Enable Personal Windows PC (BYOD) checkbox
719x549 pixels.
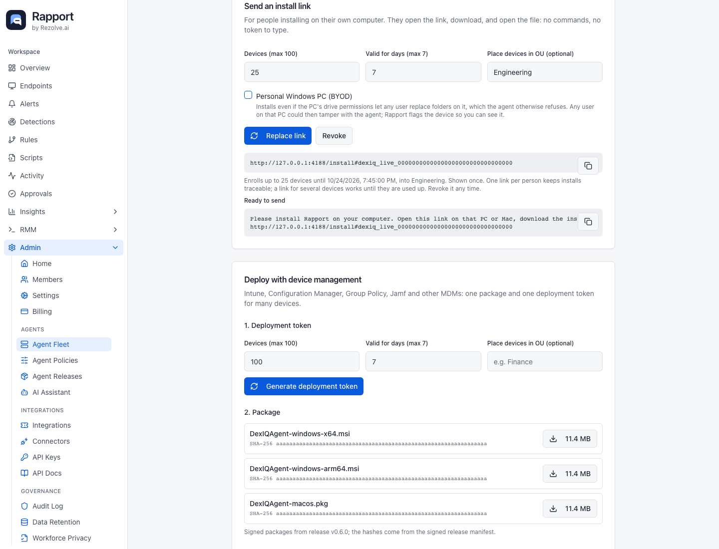248,95
